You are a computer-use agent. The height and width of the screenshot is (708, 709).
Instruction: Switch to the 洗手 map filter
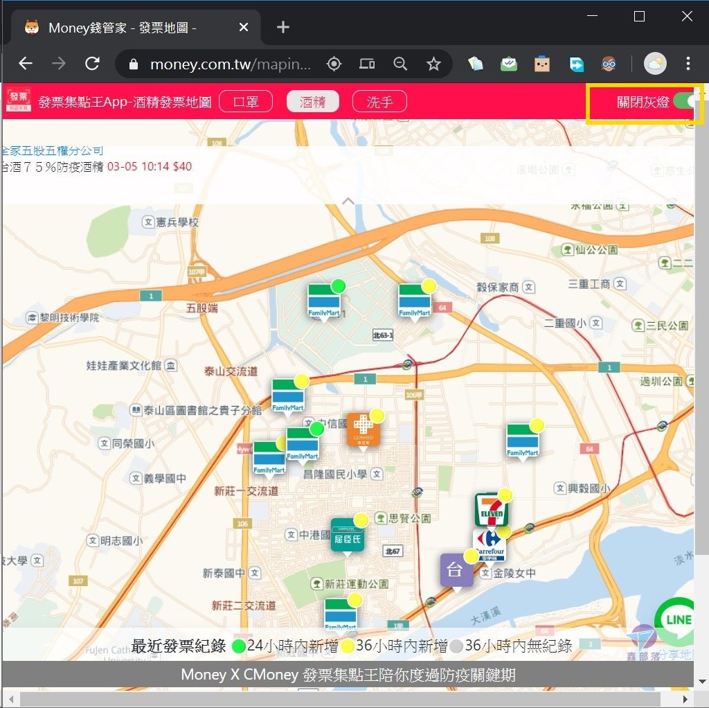(379, 101)
